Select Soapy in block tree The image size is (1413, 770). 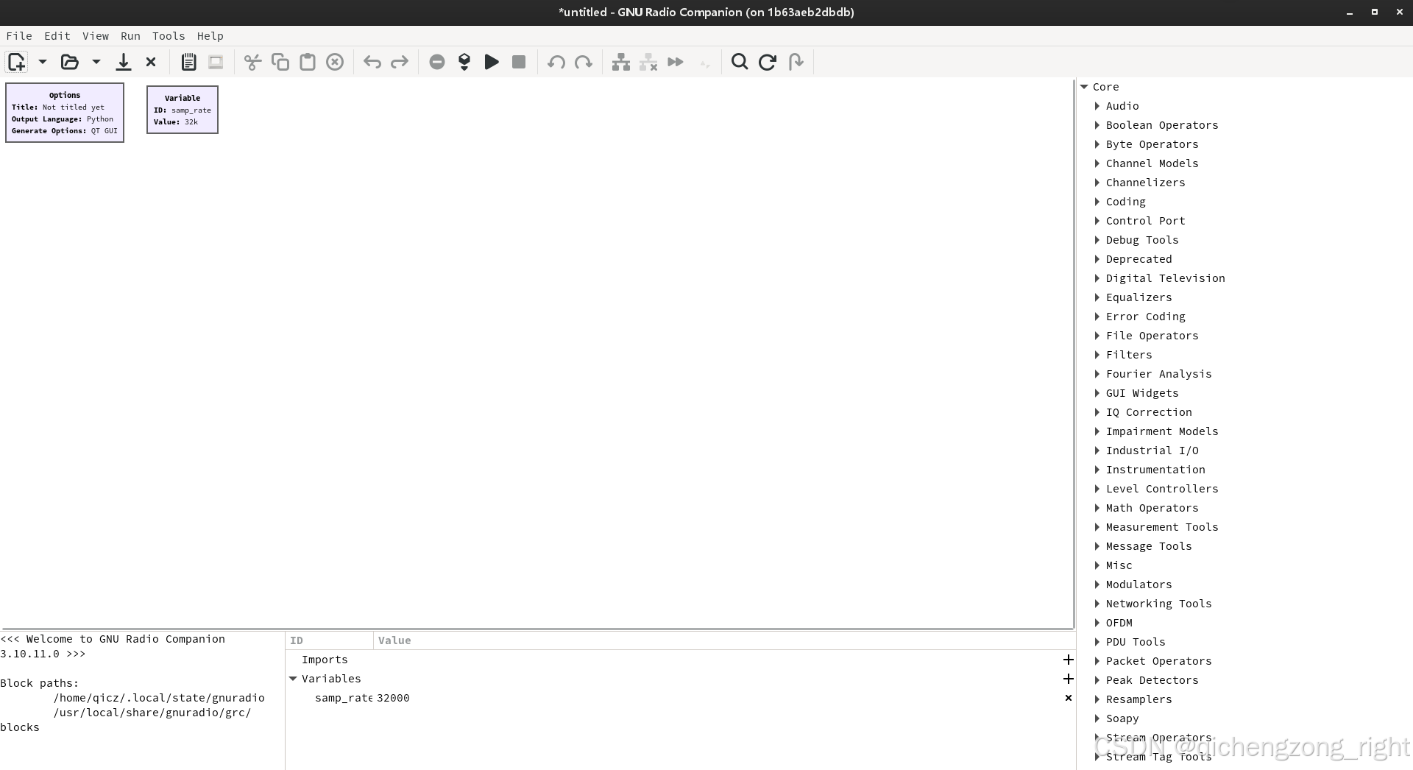point(1122,718)
